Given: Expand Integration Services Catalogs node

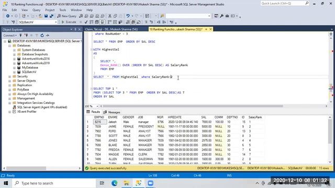Looking at the screenshot, I should tap(9, 103).
